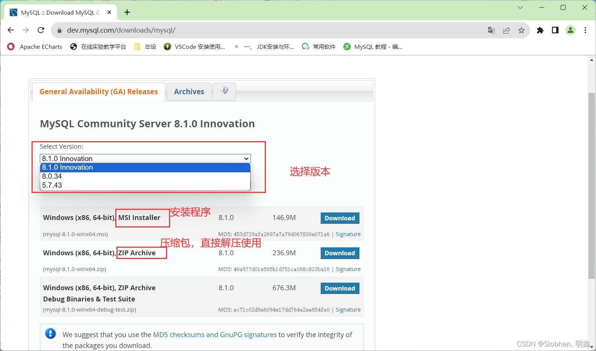This screenshot has width=596, height=351.
Task: Click the '676.3M' file size
Action: [284, 288]
